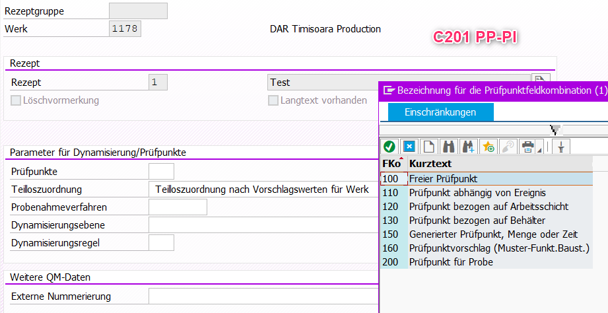Image resolution: width=608 pixels, height=313 pixels.
Task: Click the pin icon in the toolbar
Action: 560,146
